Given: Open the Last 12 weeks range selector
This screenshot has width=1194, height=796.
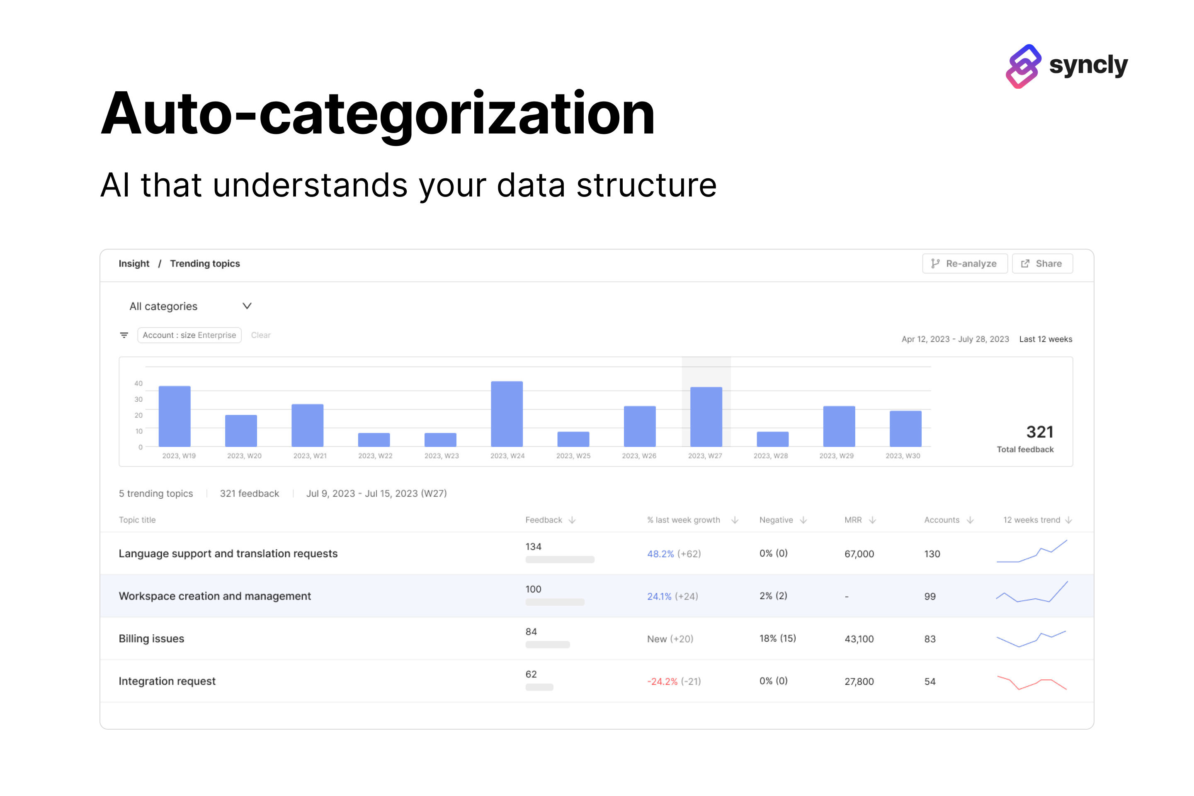Looking at the screenshot, I should [x=1045, y=339].
